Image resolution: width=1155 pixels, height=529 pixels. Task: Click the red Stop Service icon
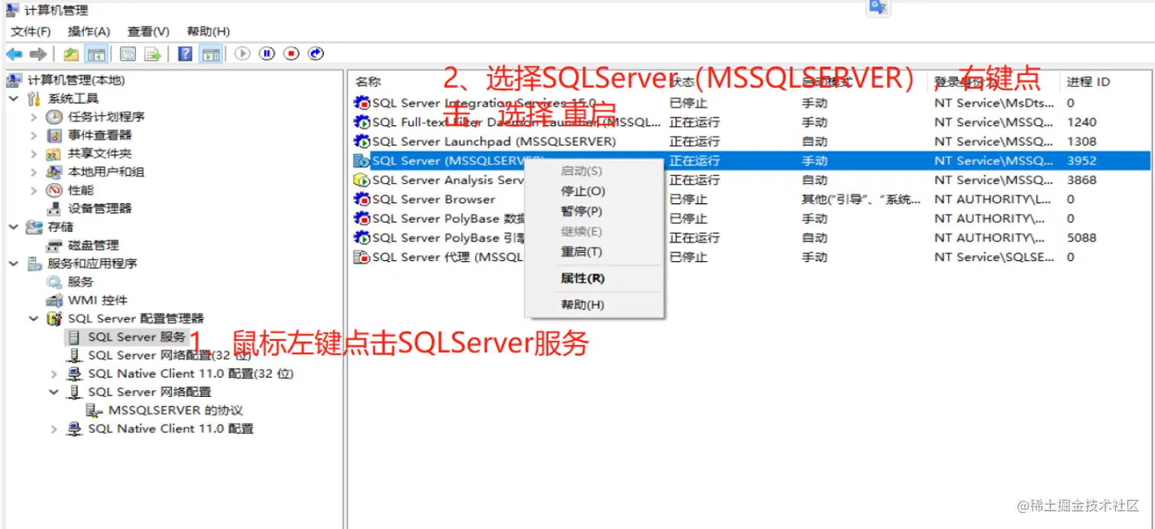[x=291, y=53]
